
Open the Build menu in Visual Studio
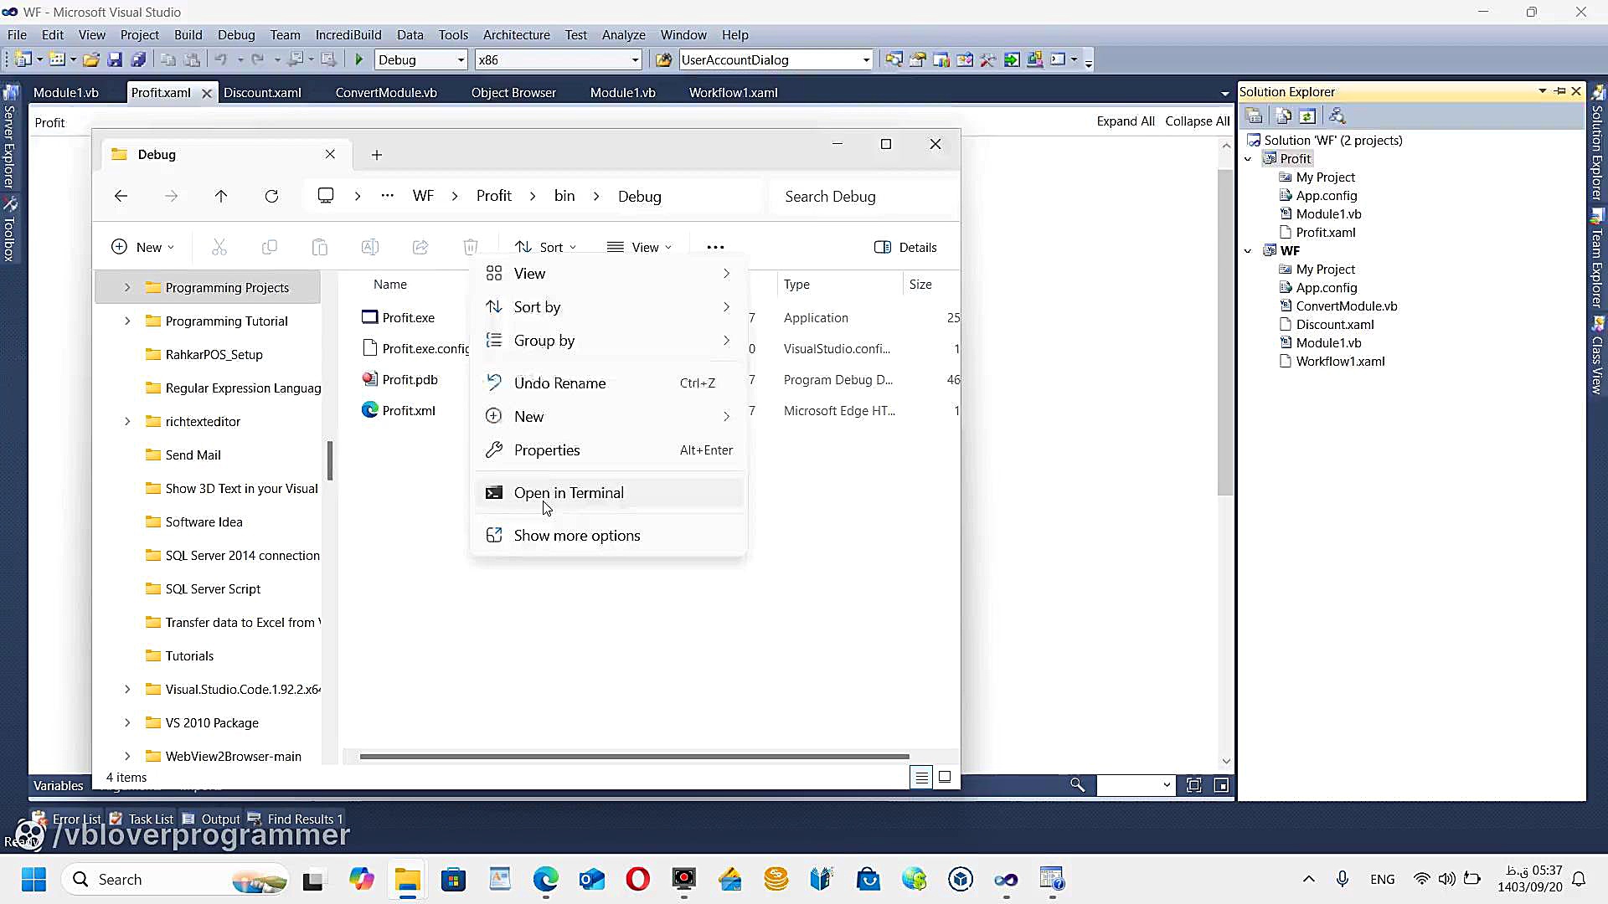coord(188,35)
